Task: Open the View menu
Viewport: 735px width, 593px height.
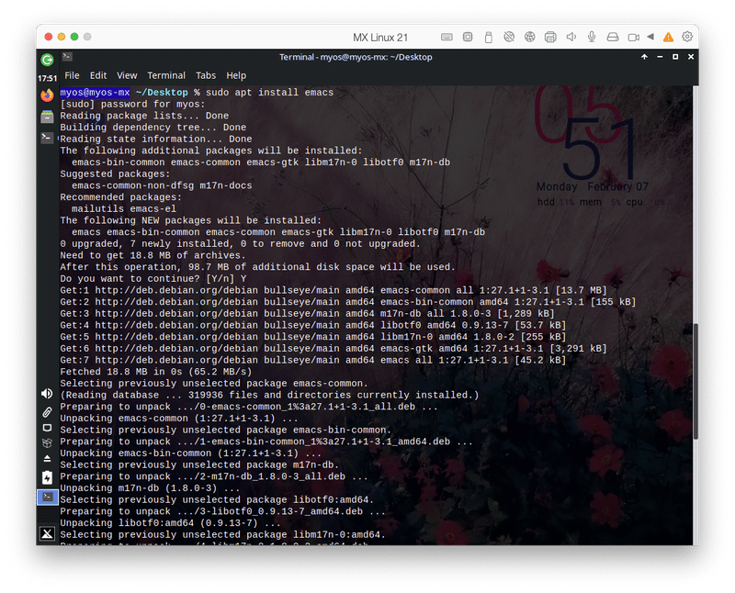Action: click(x=127, y=75)
